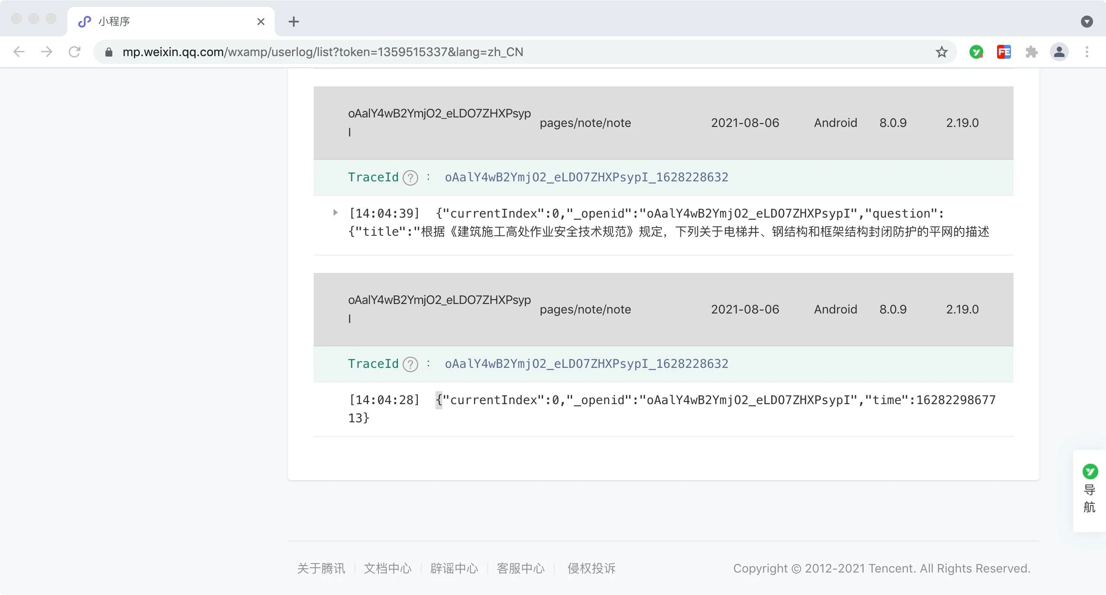Screen dimensions: 1106x595
Task: Click the second TraceId help question mark
Action: coord(410,364)
